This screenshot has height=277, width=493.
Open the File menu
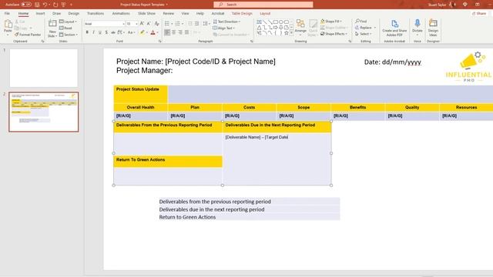7,14
